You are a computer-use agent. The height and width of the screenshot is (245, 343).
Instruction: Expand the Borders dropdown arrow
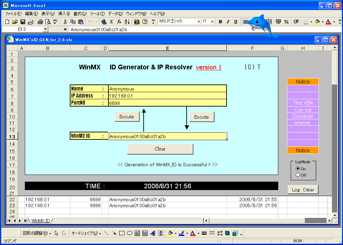pyautogui.click(x=311, y=21)
